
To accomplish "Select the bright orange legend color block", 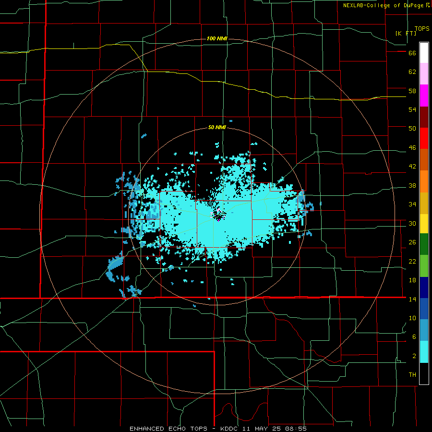I will pyautogui.click(x=424, y=181).
